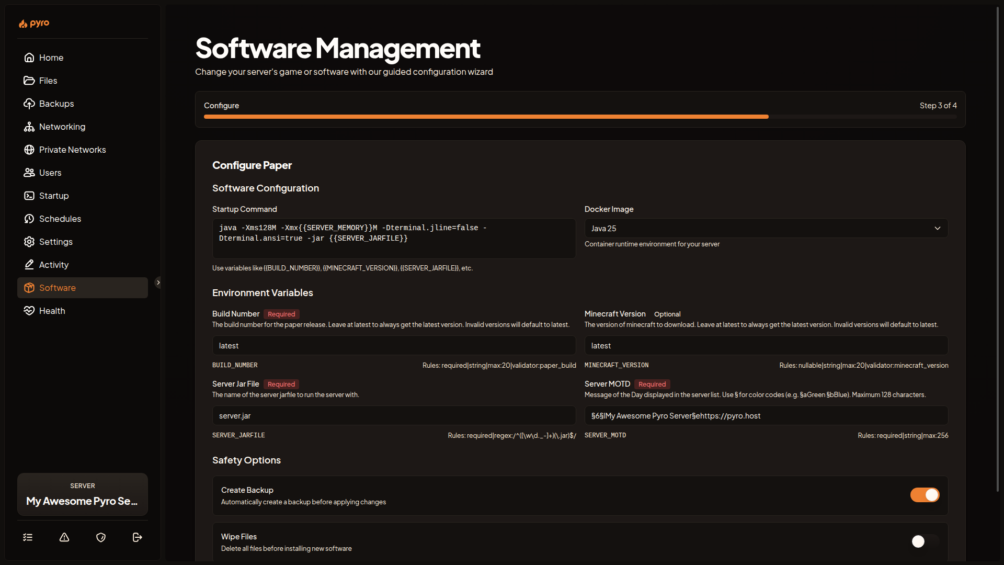Open the Home page
Screen dimensions: 1004x565
(83, 58)
